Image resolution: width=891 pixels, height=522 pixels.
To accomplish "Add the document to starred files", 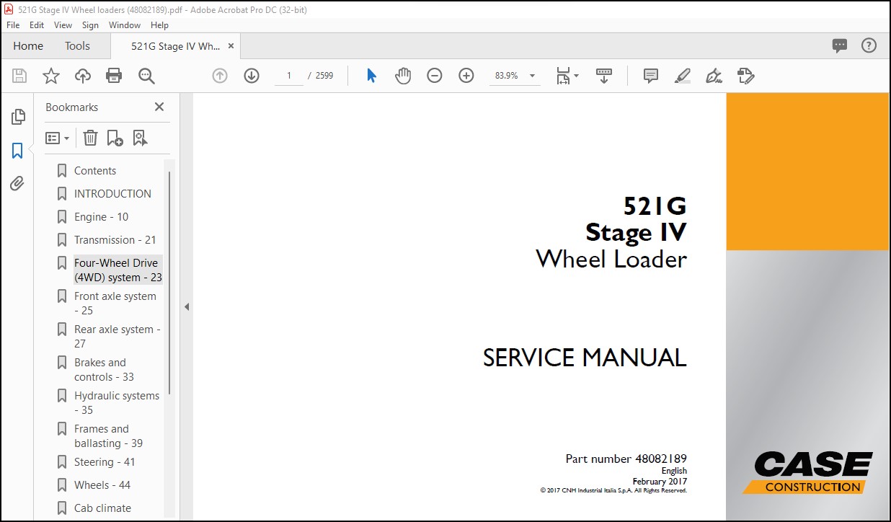I will click(51, 76).
